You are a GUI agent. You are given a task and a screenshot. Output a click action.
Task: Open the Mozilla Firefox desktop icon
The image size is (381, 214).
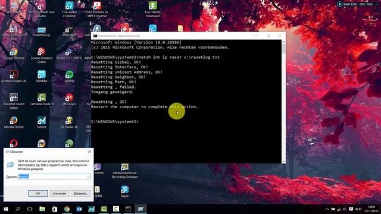(x=14, y=122)
